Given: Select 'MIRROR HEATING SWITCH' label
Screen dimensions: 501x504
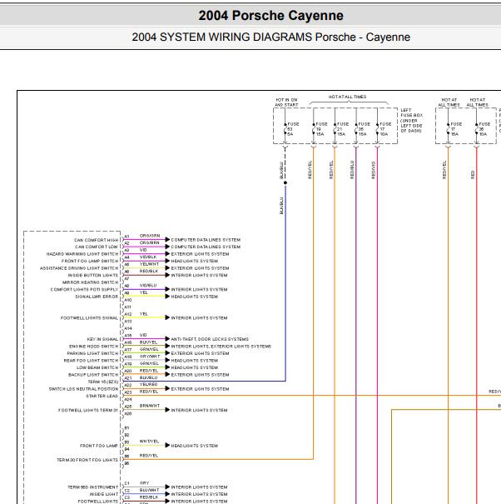Looking at the screenshot, I should pos(90,282).
